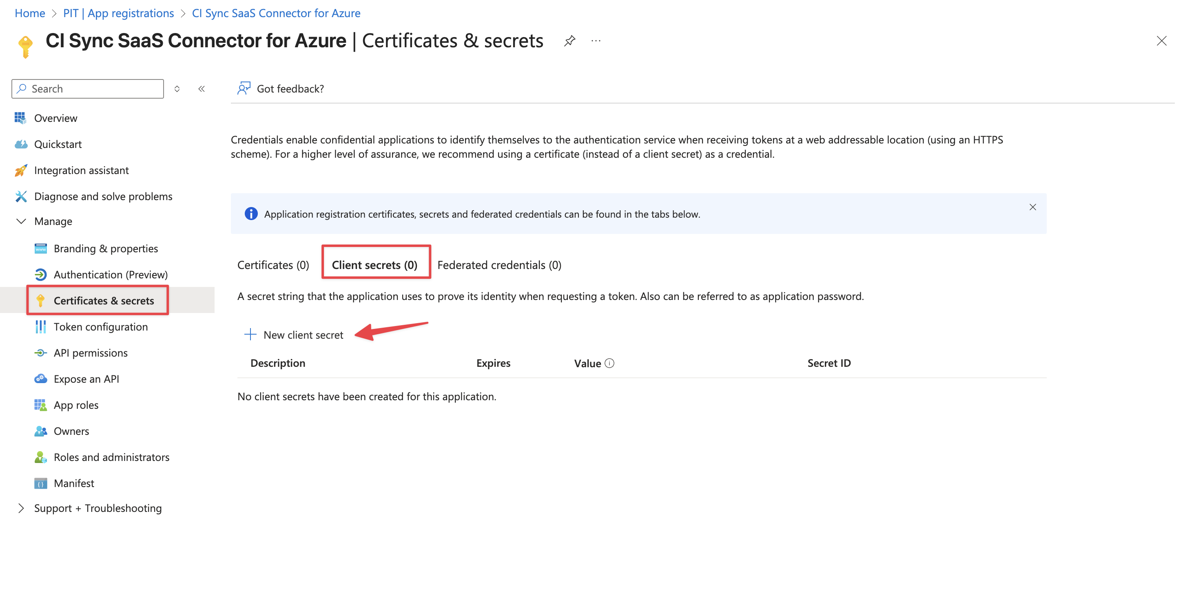
Task: Dismiss the info banner with its X
Action: (x=1032, y=207)
